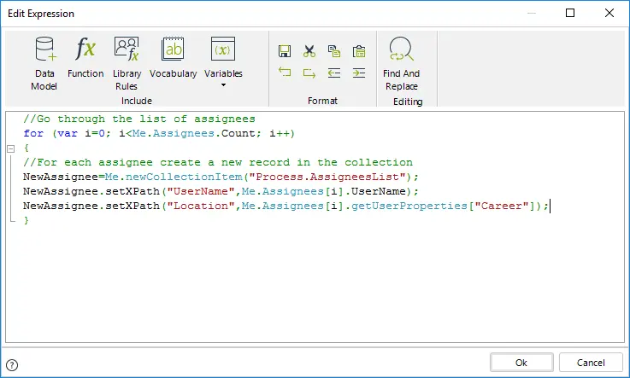The height and width of the screenshot is (378, 630).
Task: Open Find And Replace
Action: coord(401,64)
